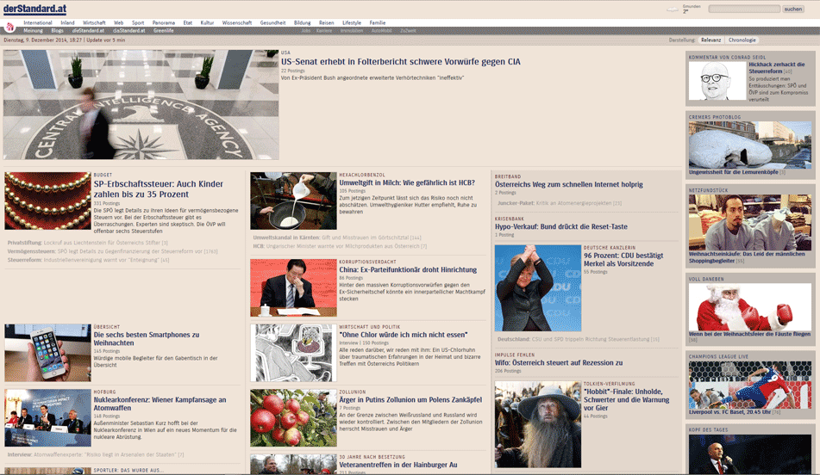This screenshot has height=475, width=820.
Task: Switch display to Chronologie
Action: (x=742, y=40)
